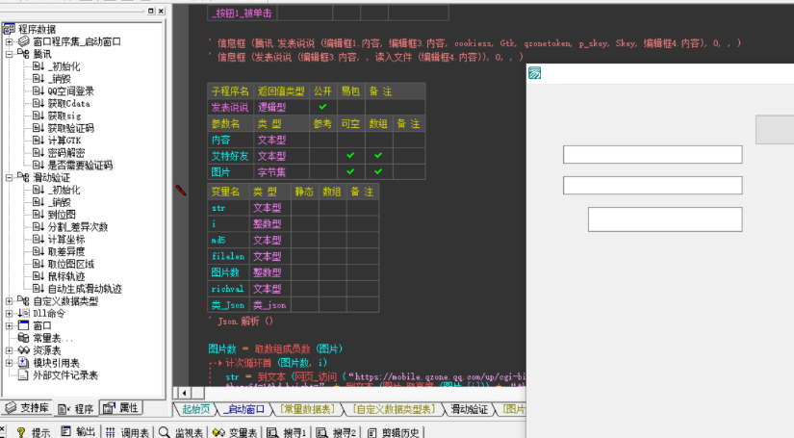Click the richval variable name cell
Viewport: 794px width, 438px height.
pyautogui.click(x=228, y=289)
